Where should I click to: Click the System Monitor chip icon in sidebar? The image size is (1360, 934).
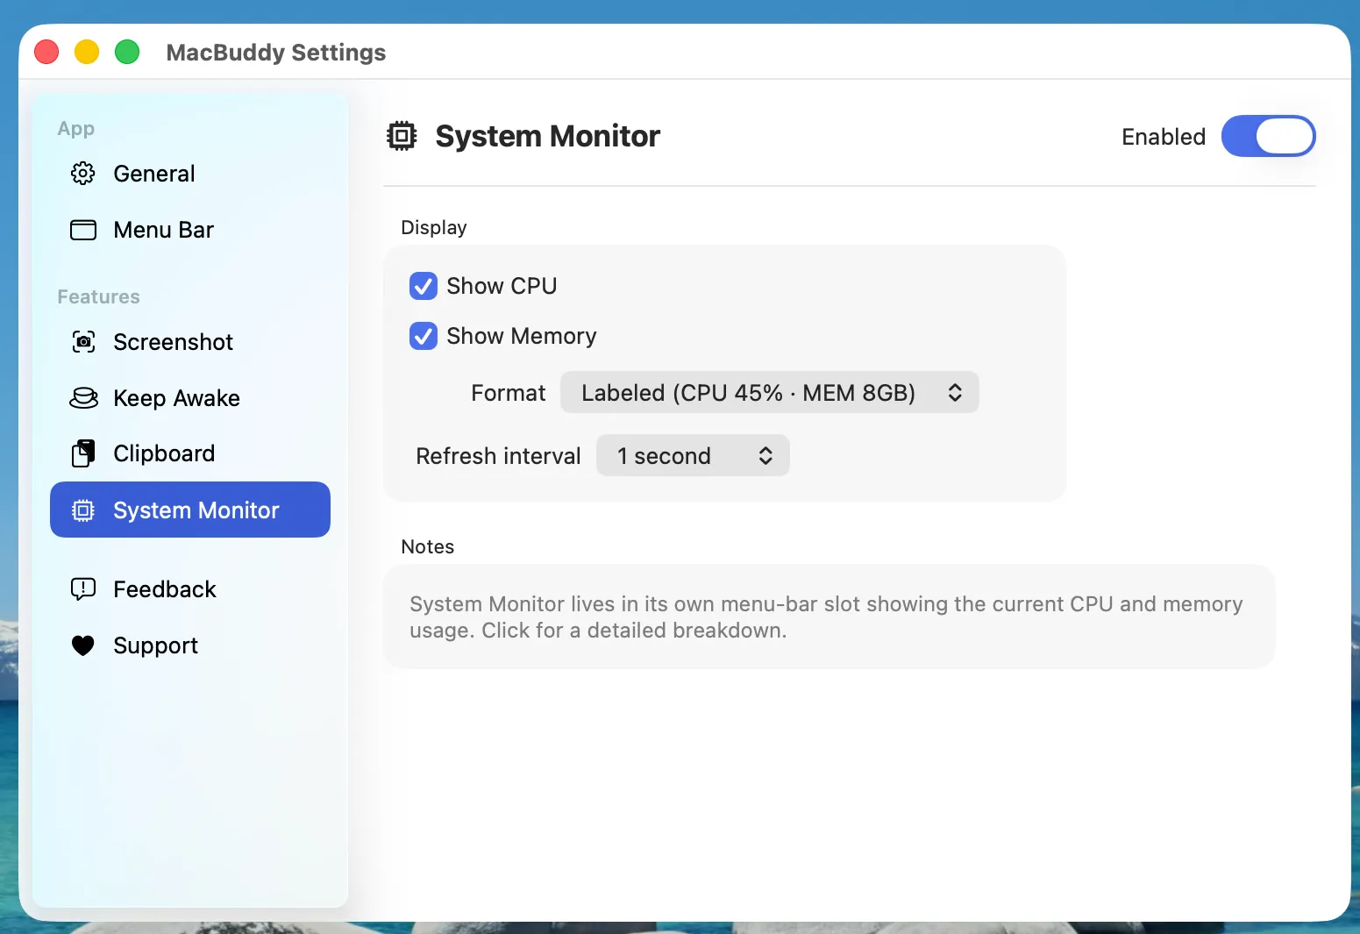click(83, 510)
